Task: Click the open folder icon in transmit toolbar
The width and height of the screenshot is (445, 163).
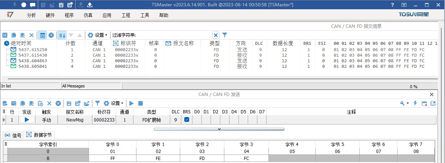Action: tap(87, 103)
